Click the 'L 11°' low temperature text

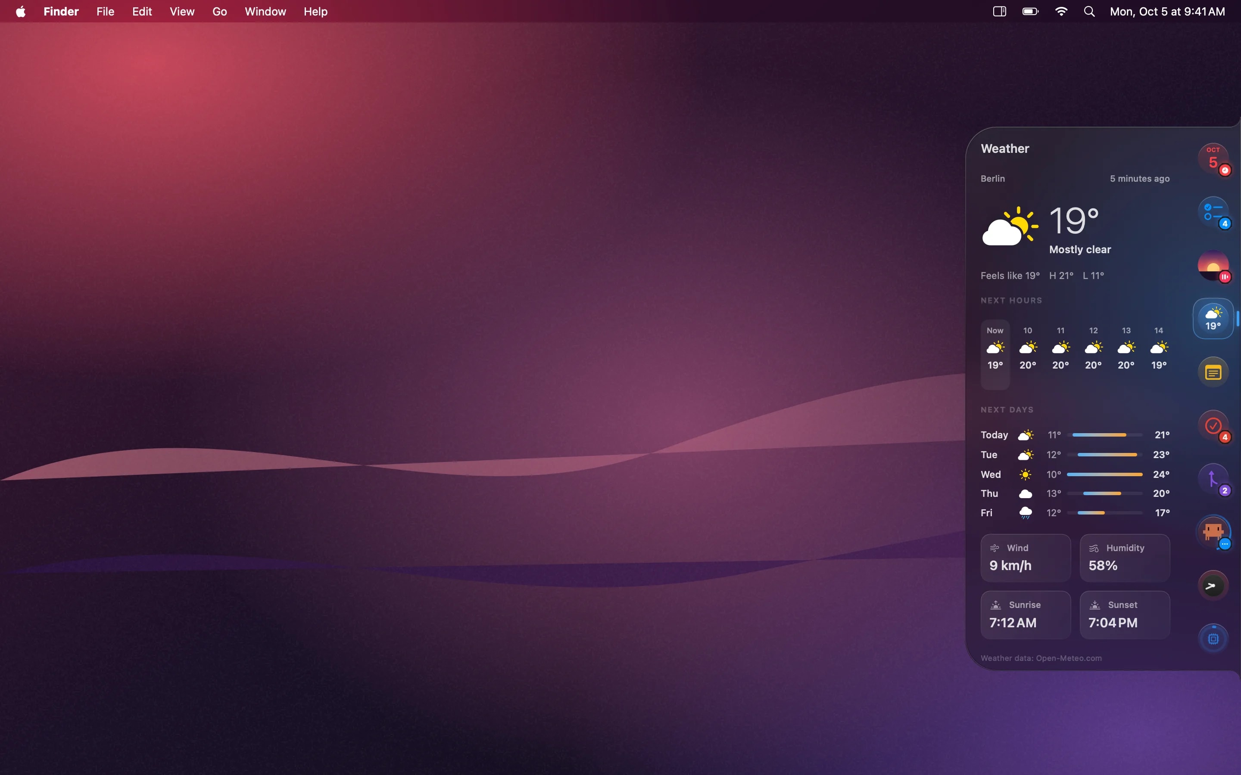pos(1093,276)
